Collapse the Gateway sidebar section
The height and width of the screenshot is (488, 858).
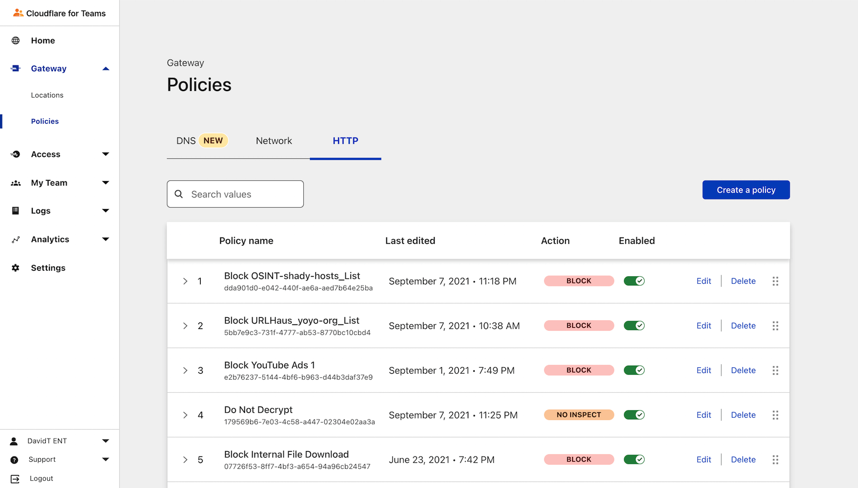(105, 68)
